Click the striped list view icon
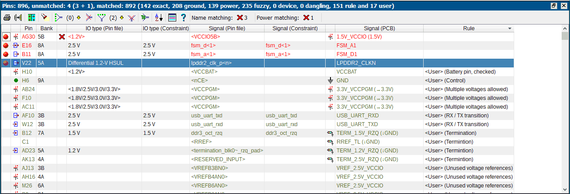This screenshot has height=194, width=570. click(x=172, y=18)
